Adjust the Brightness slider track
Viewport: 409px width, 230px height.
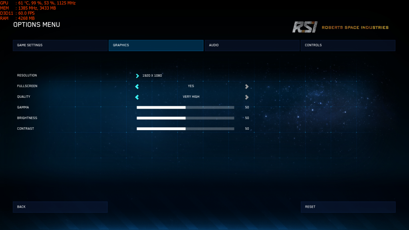(185, 118)
